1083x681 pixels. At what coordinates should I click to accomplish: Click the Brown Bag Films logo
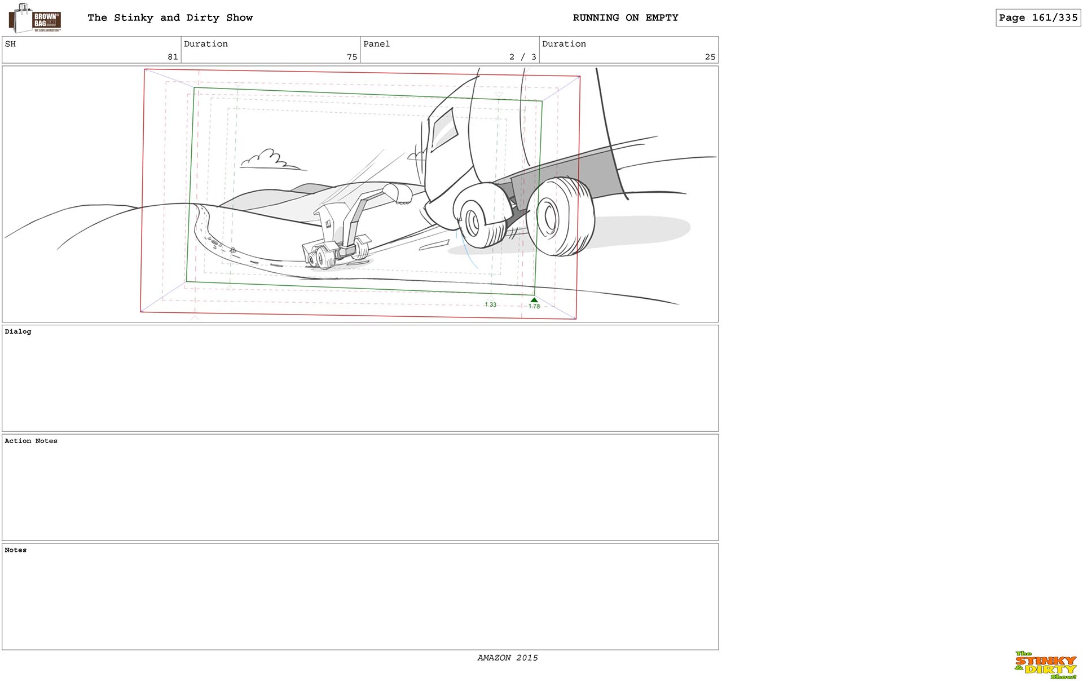click(x=35, y=18)
